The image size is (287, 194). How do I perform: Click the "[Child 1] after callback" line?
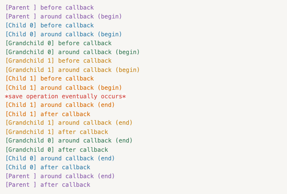pos(48,114)
